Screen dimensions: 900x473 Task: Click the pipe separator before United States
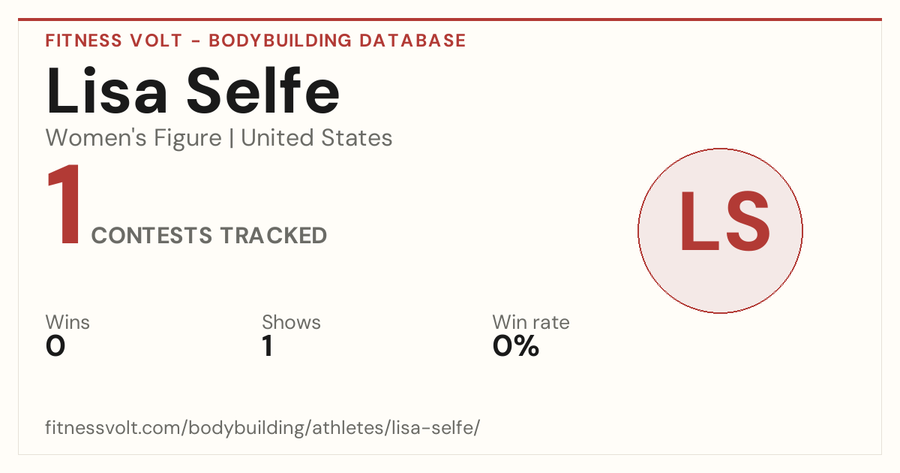pyautogui.click(x=231, y=138)
